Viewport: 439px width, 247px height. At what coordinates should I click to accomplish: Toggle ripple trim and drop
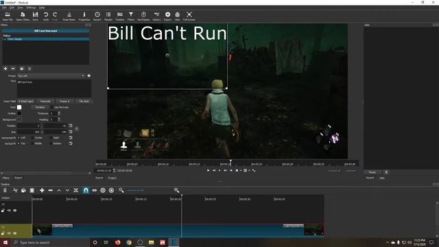pyautogui.click(x=103, y=191)
